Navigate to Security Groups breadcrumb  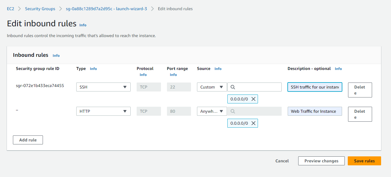pos(40,9)
